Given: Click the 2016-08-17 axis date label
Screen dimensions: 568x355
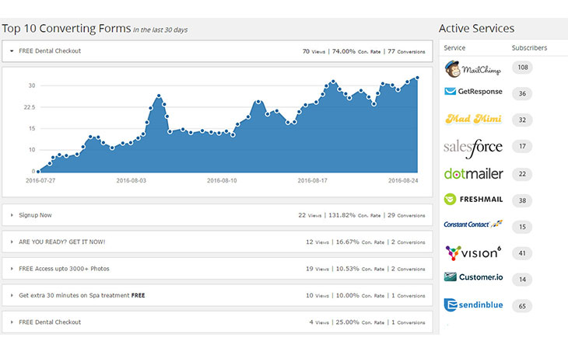Looking at the screenshot, I should click(312, 180).
